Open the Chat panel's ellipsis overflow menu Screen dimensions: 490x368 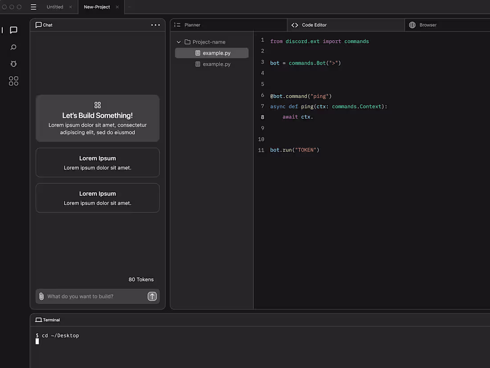click(x=155, y=25)
